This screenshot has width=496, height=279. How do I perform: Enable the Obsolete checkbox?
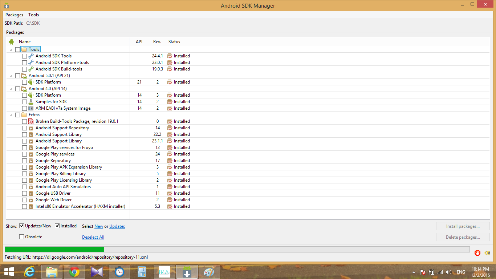click(22, 237)
